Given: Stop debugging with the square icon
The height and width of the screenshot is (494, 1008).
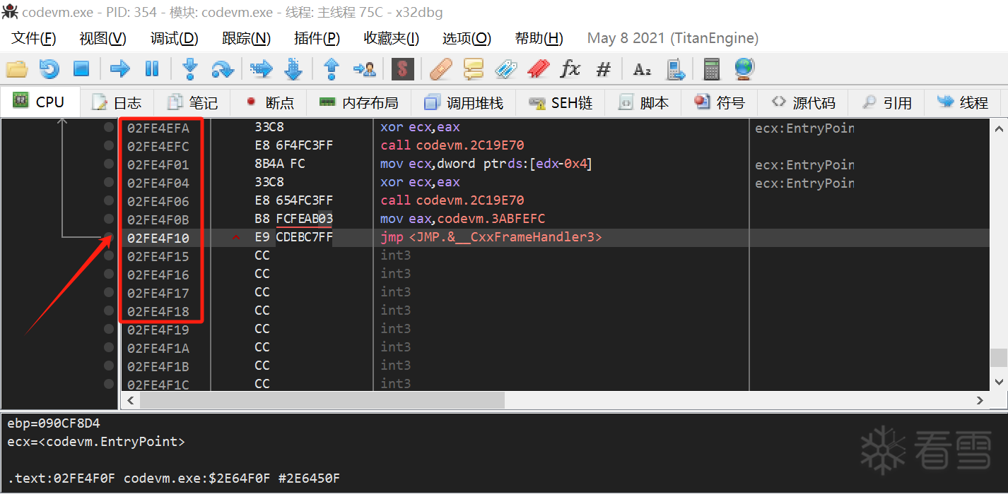Looking at the screenshot, I should [81, 68].
